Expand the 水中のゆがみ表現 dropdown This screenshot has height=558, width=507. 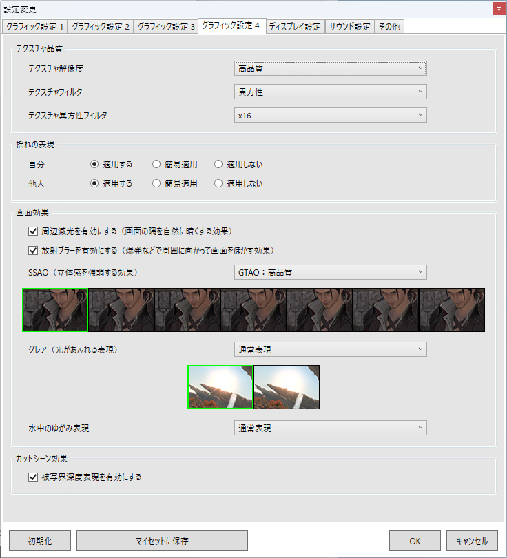click(331, 428)
